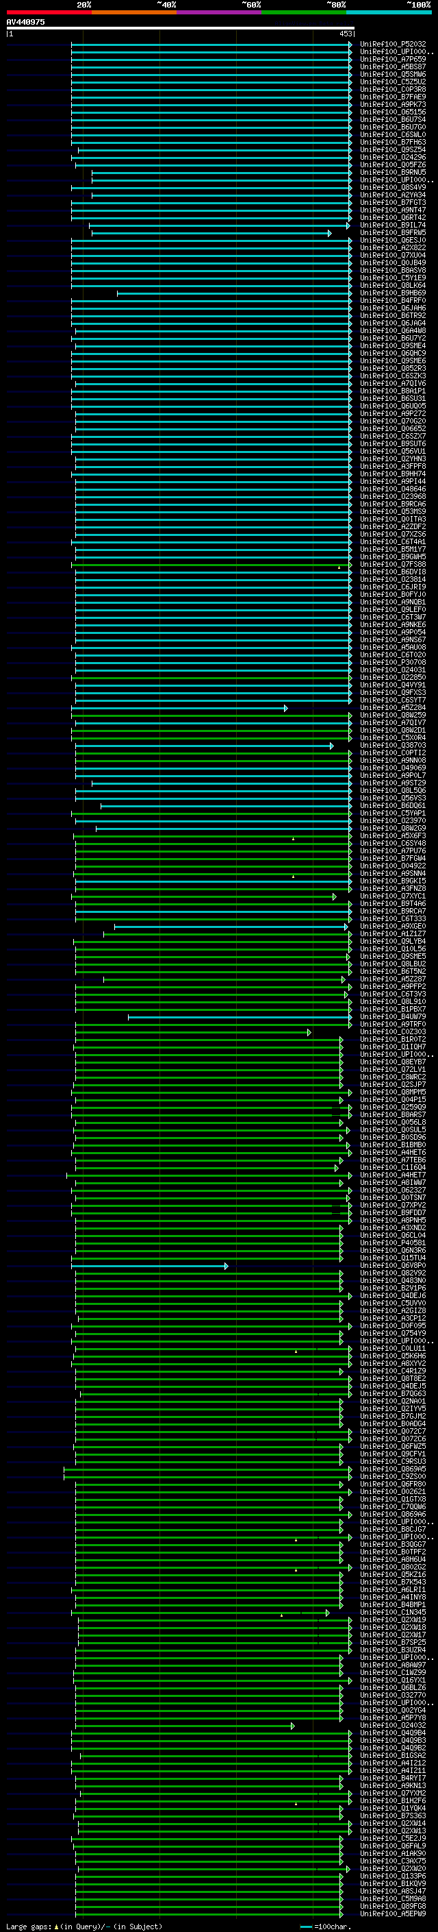
Task: Select the UniRef100_Q5SMW6 label
Action: [393, 74]
